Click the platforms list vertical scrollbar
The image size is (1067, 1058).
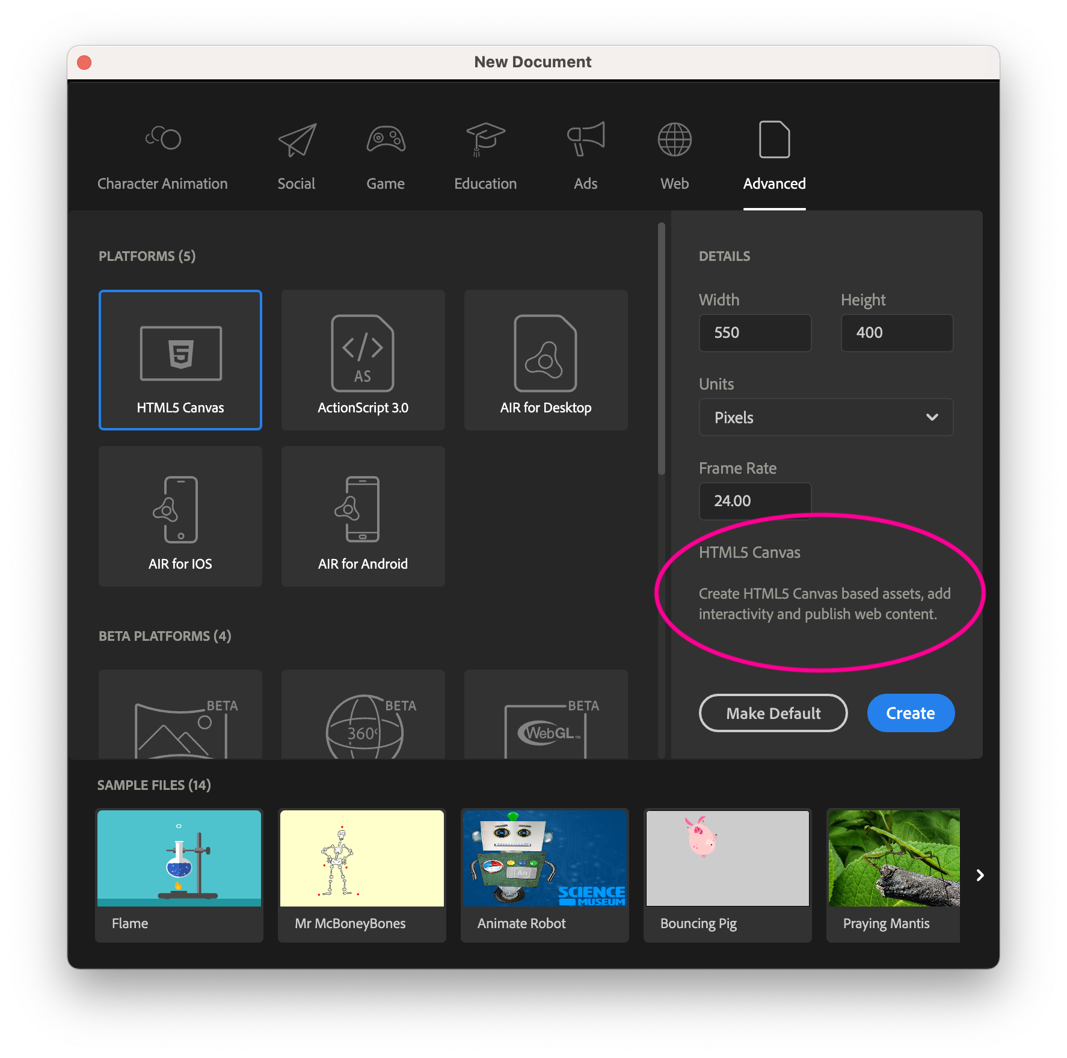662,349
